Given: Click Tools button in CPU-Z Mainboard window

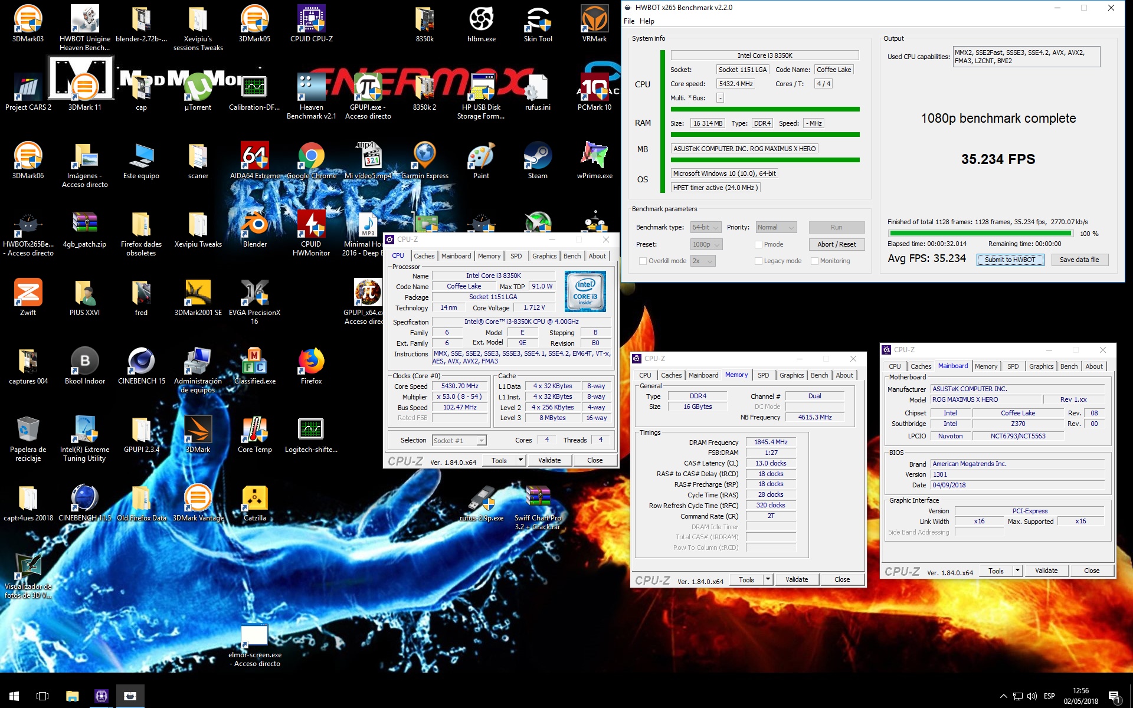Looking at the screenshot, I should [x=996, y=571].
